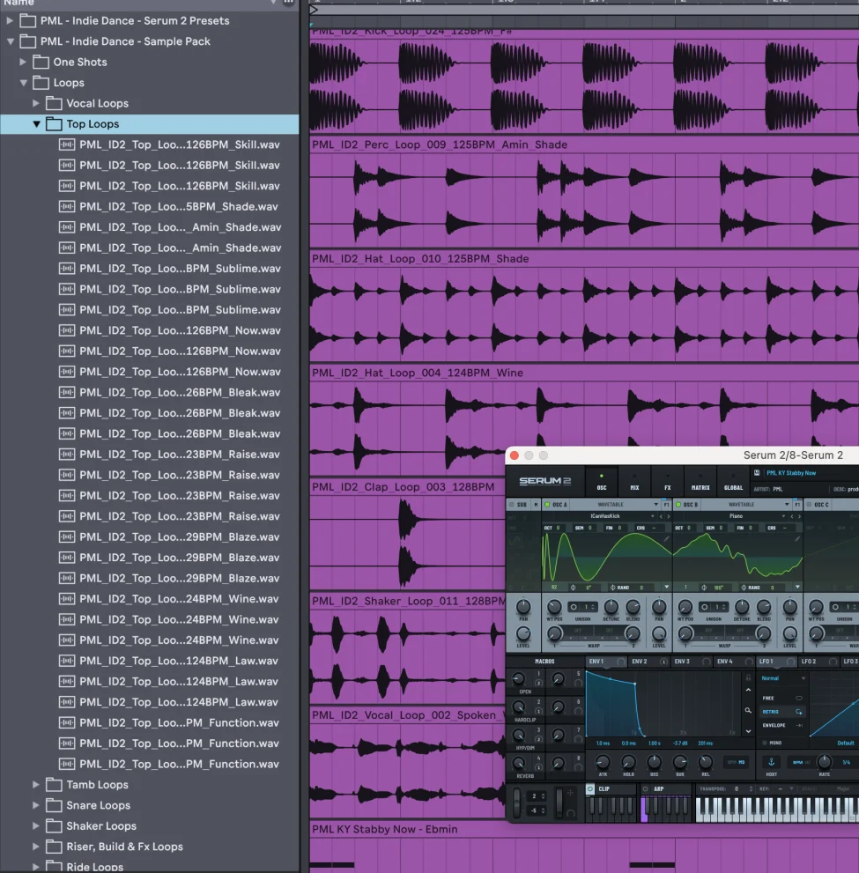Click the pencil edit icon on OSC A waveform
This screenshot has width=859, height=873.
point(666,539)
